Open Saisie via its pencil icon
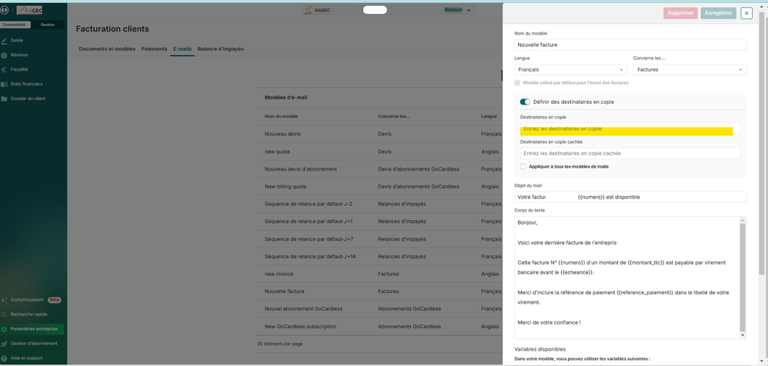The width and height of the screenshot is (768, 366). tap(5, 40)
